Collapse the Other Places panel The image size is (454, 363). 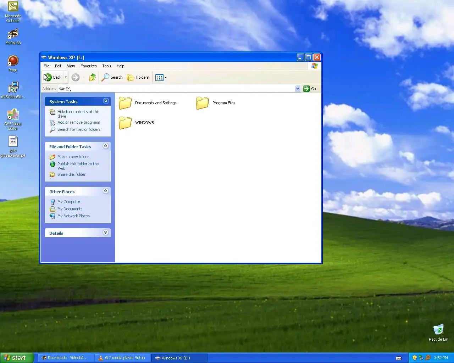pyautogui.click(x=105, y=191)
